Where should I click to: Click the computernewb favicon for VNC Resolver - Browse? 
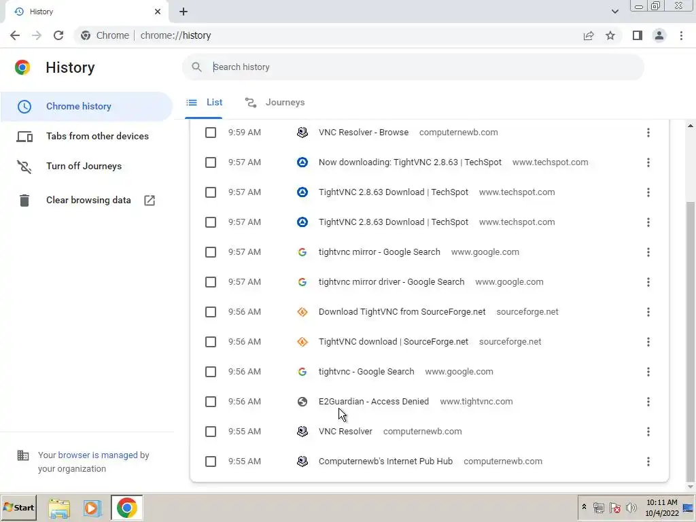tap(302, 133)
